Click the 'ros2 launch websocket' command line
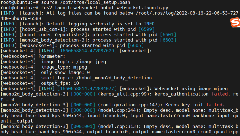 105,8
